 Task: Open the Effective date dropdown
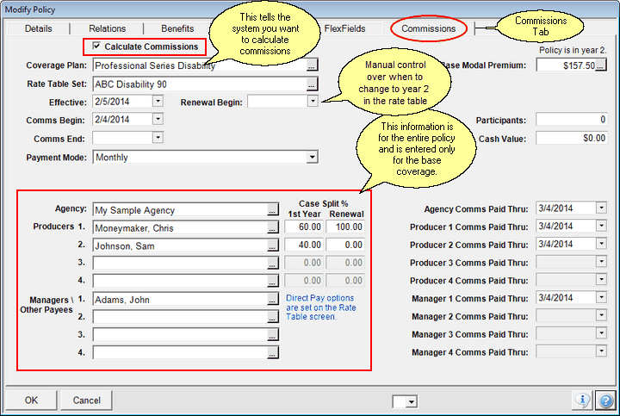157,102
